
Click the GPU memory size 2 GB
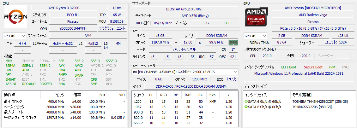(282, 36)
